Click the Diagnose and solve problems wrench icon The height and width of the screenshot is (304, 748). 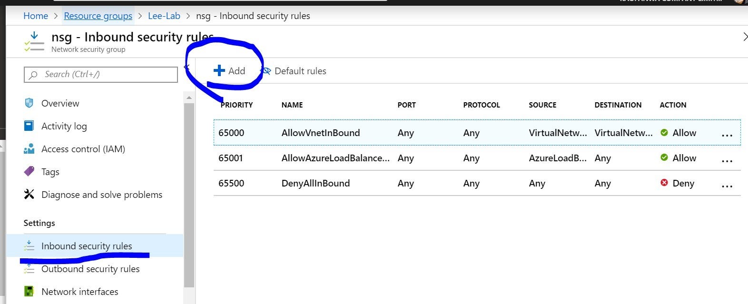pyautogui.click(x=29, y=194)
